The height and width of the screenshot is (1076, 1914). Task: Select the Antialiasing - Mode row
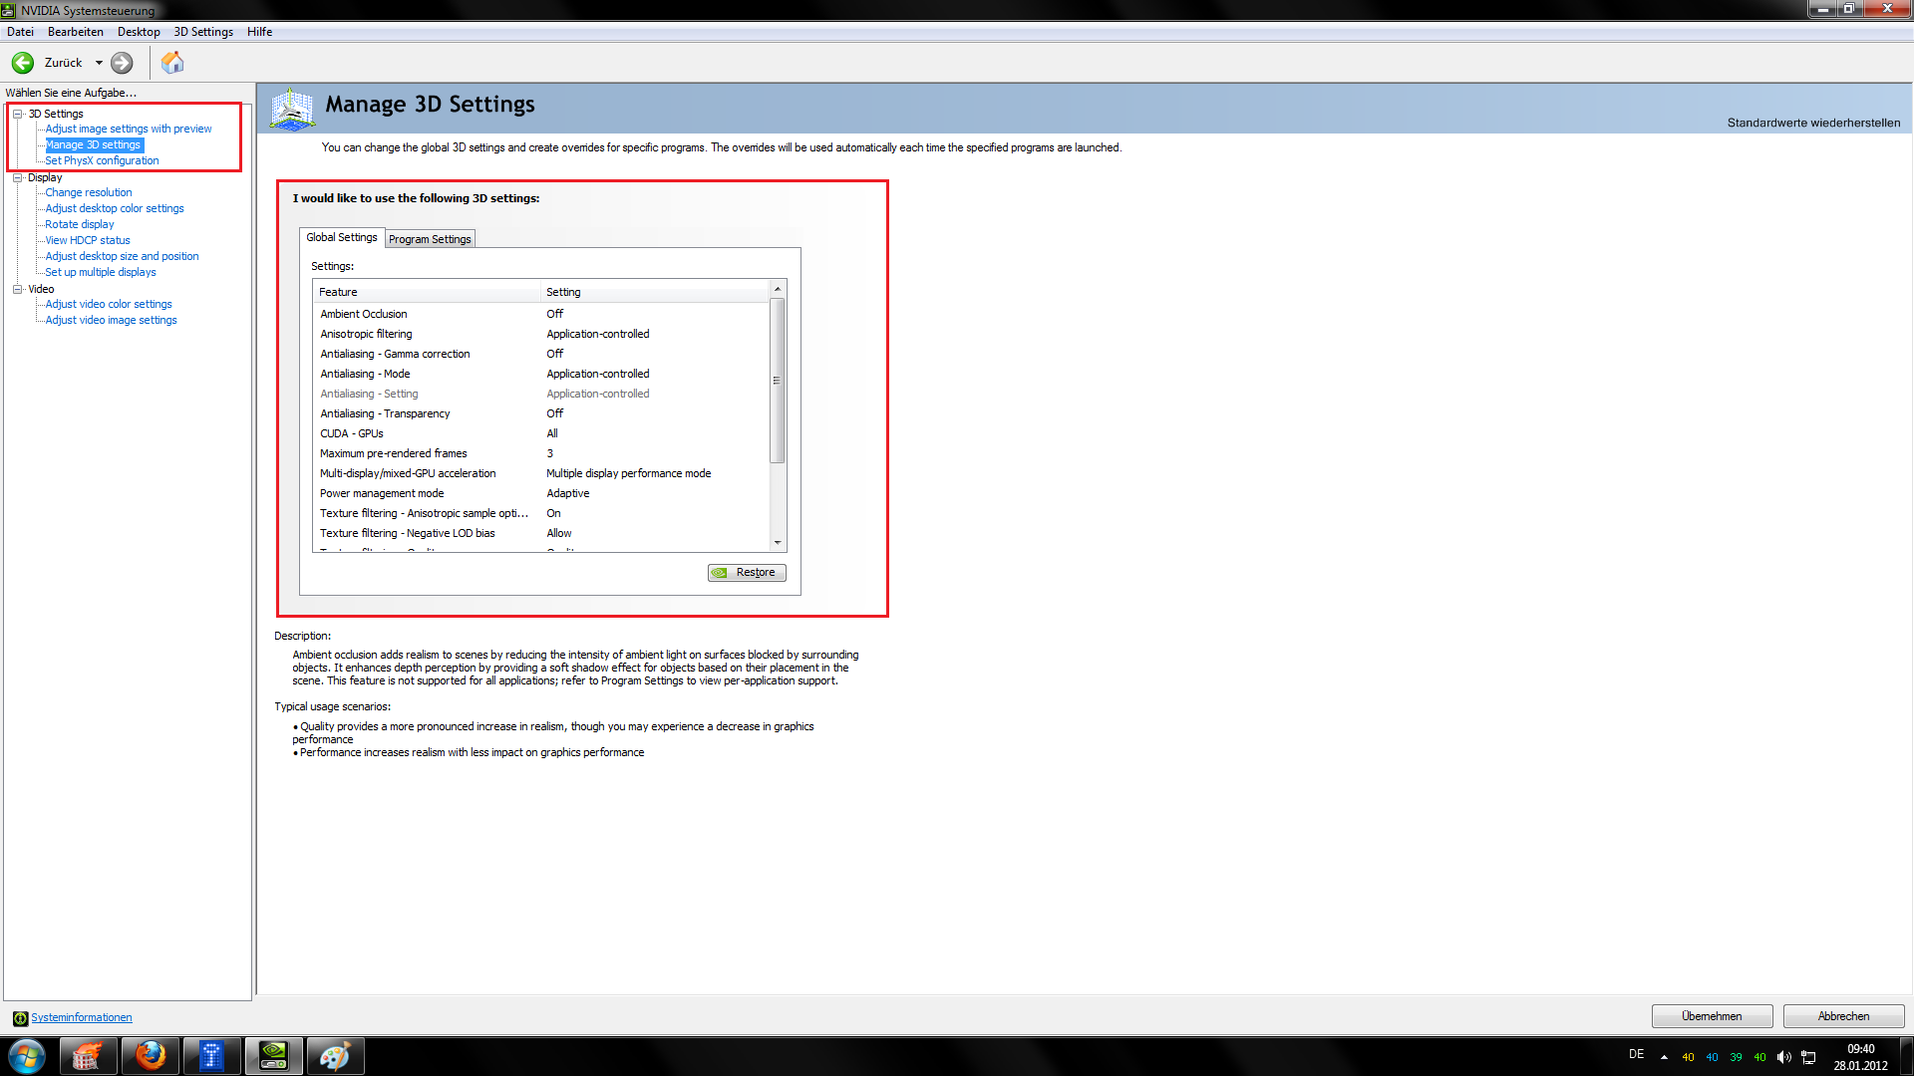click(541, 374)
